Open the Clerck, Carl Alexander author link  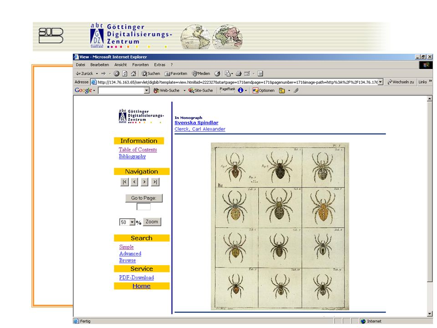coord(200,129)
